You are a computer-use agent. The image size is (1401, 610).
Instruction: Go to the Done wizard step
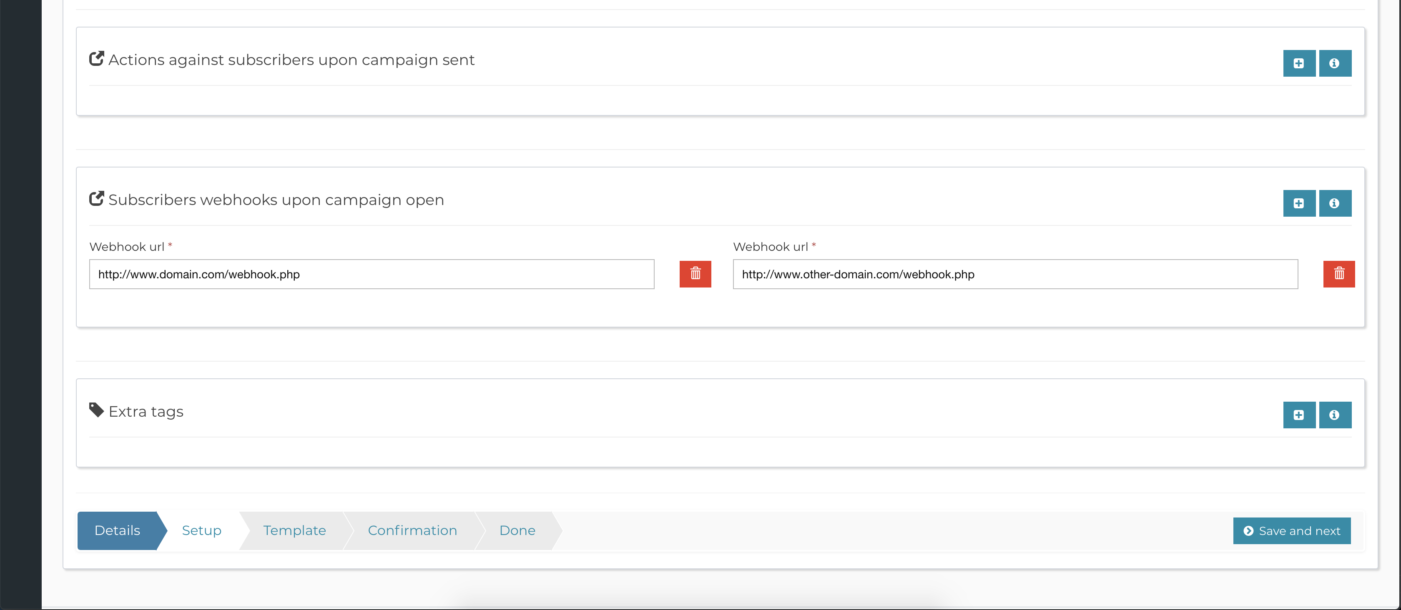click(517, 530)
